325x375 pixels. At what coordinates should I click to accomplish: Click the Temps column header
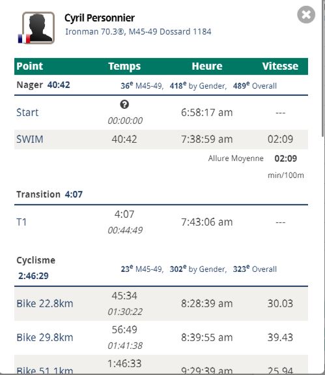tap(124, 67)
